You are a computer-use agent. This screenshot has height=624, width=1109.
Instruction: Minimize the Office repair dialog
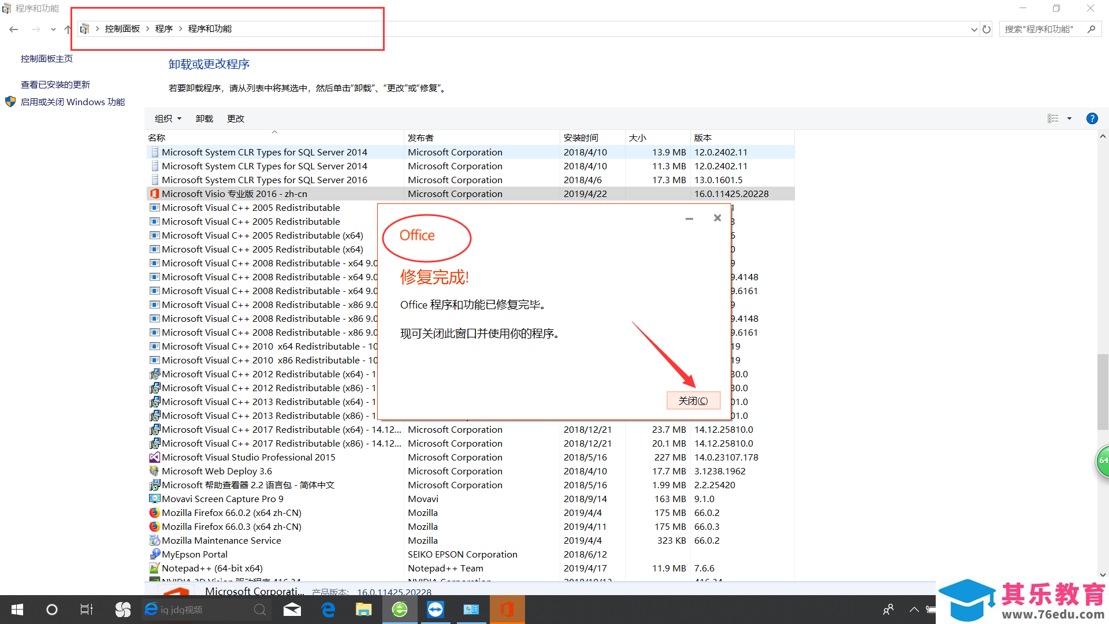[689, 218]
